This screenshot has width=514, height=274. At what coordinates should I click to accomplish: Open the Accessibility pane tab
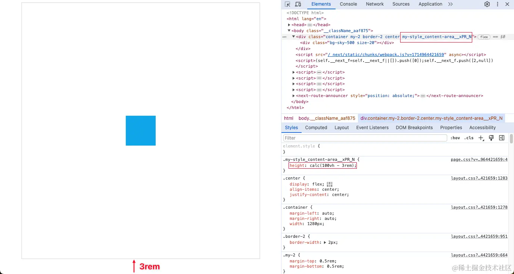(483, 128)
